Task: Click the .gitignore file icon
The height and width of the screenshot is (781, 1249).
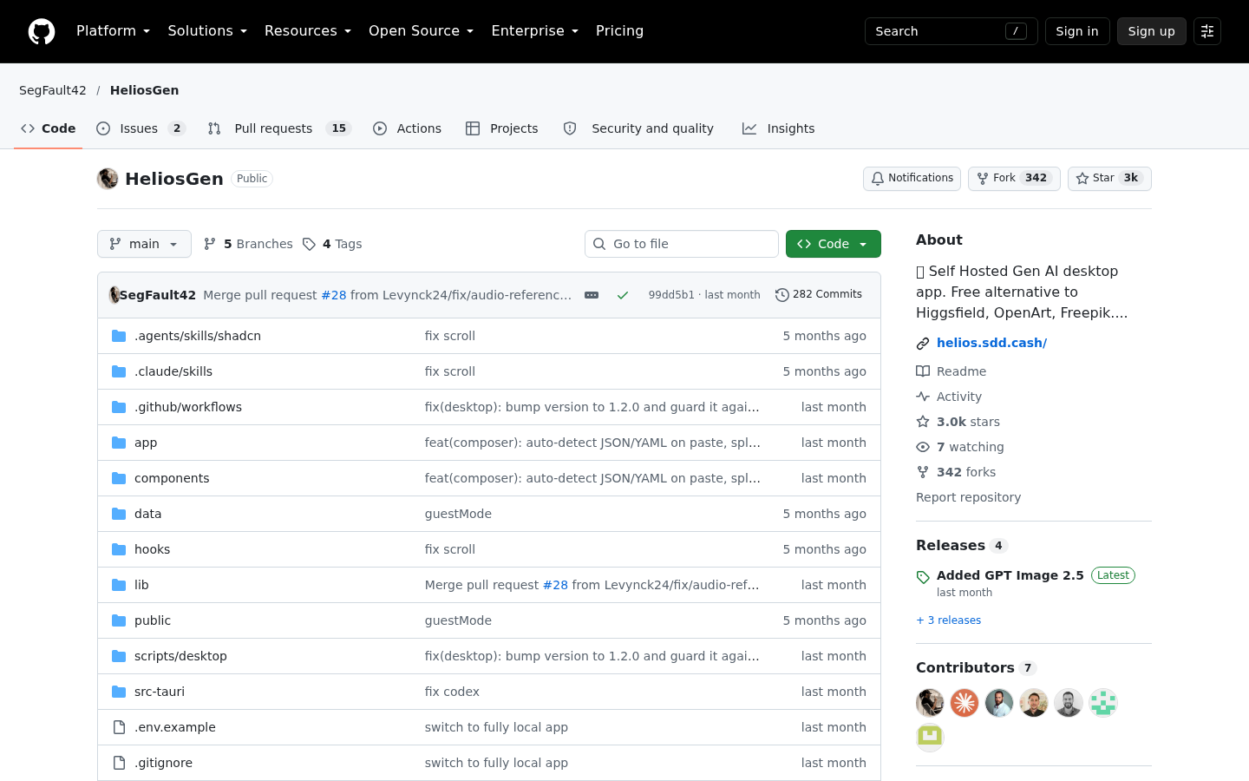Action: click(119, 763)
